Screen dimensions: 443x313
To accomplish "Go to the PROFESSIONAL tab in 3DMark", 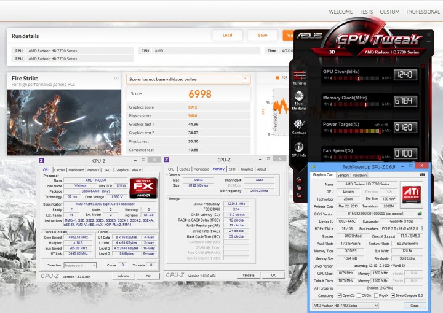I will pos(423,12).
